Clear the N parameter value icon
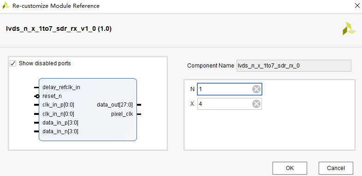 [256, 89]
